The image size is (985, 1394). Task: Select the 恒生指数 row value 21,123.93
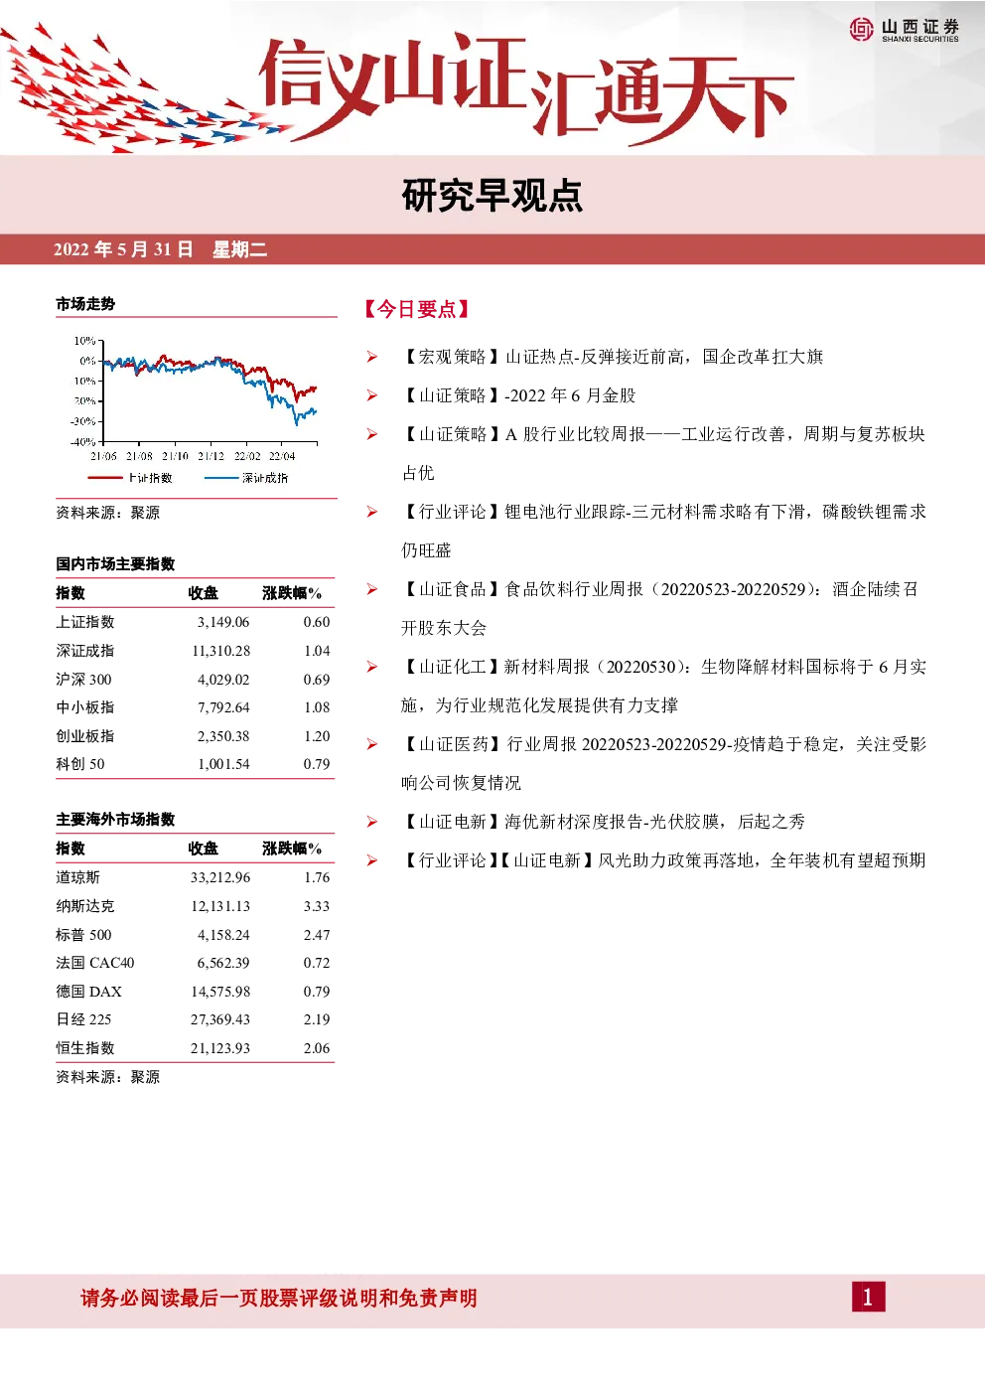click(x=220, y=1048)
